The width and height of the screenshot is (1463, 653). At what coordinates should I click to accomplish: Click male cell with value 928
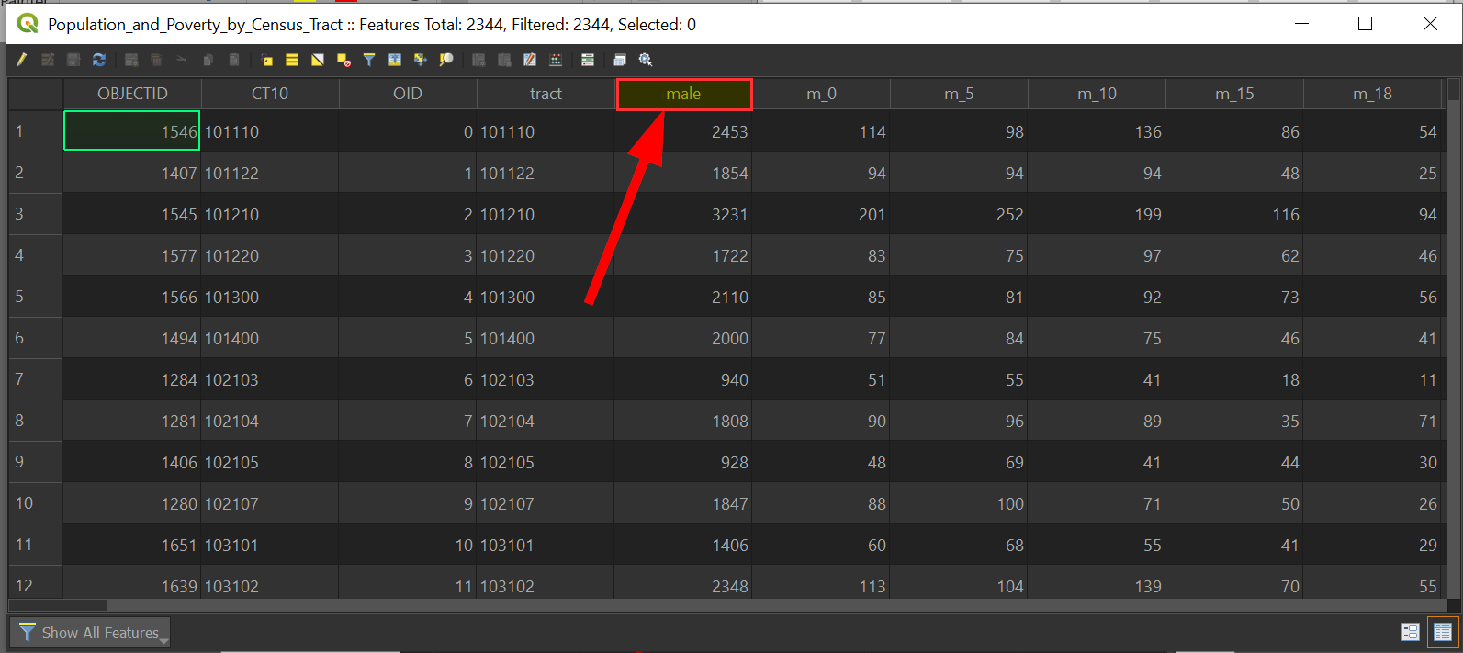click(683, 462)
